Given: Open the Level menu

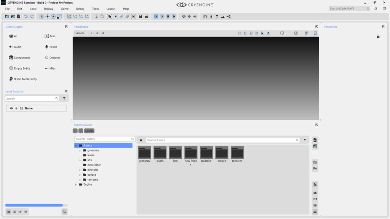Looking at the screenshot, I should (x=33, y=9).
